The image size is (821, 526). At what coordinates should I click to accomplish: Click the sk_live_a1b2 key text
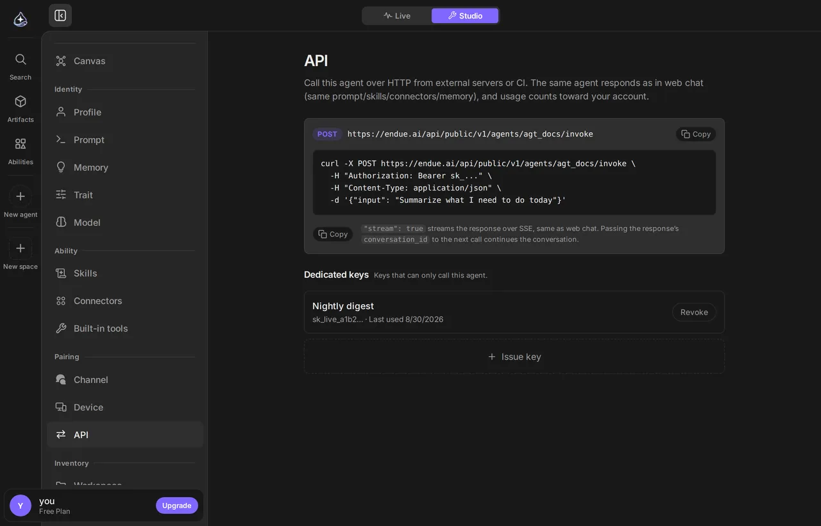click(x=338, y=319)
